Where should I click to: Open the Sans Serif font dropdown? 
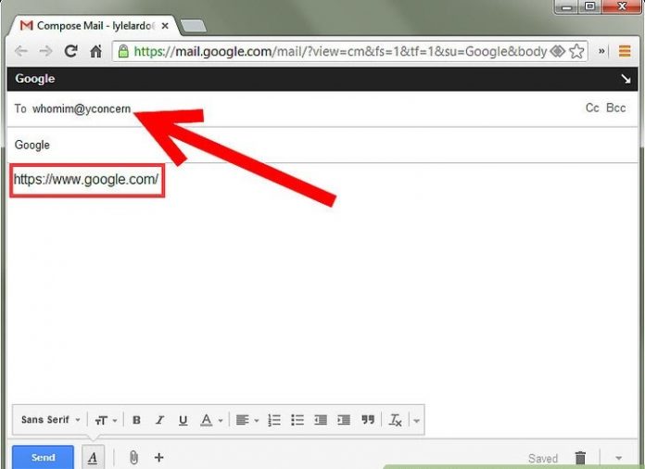point(50,420)
